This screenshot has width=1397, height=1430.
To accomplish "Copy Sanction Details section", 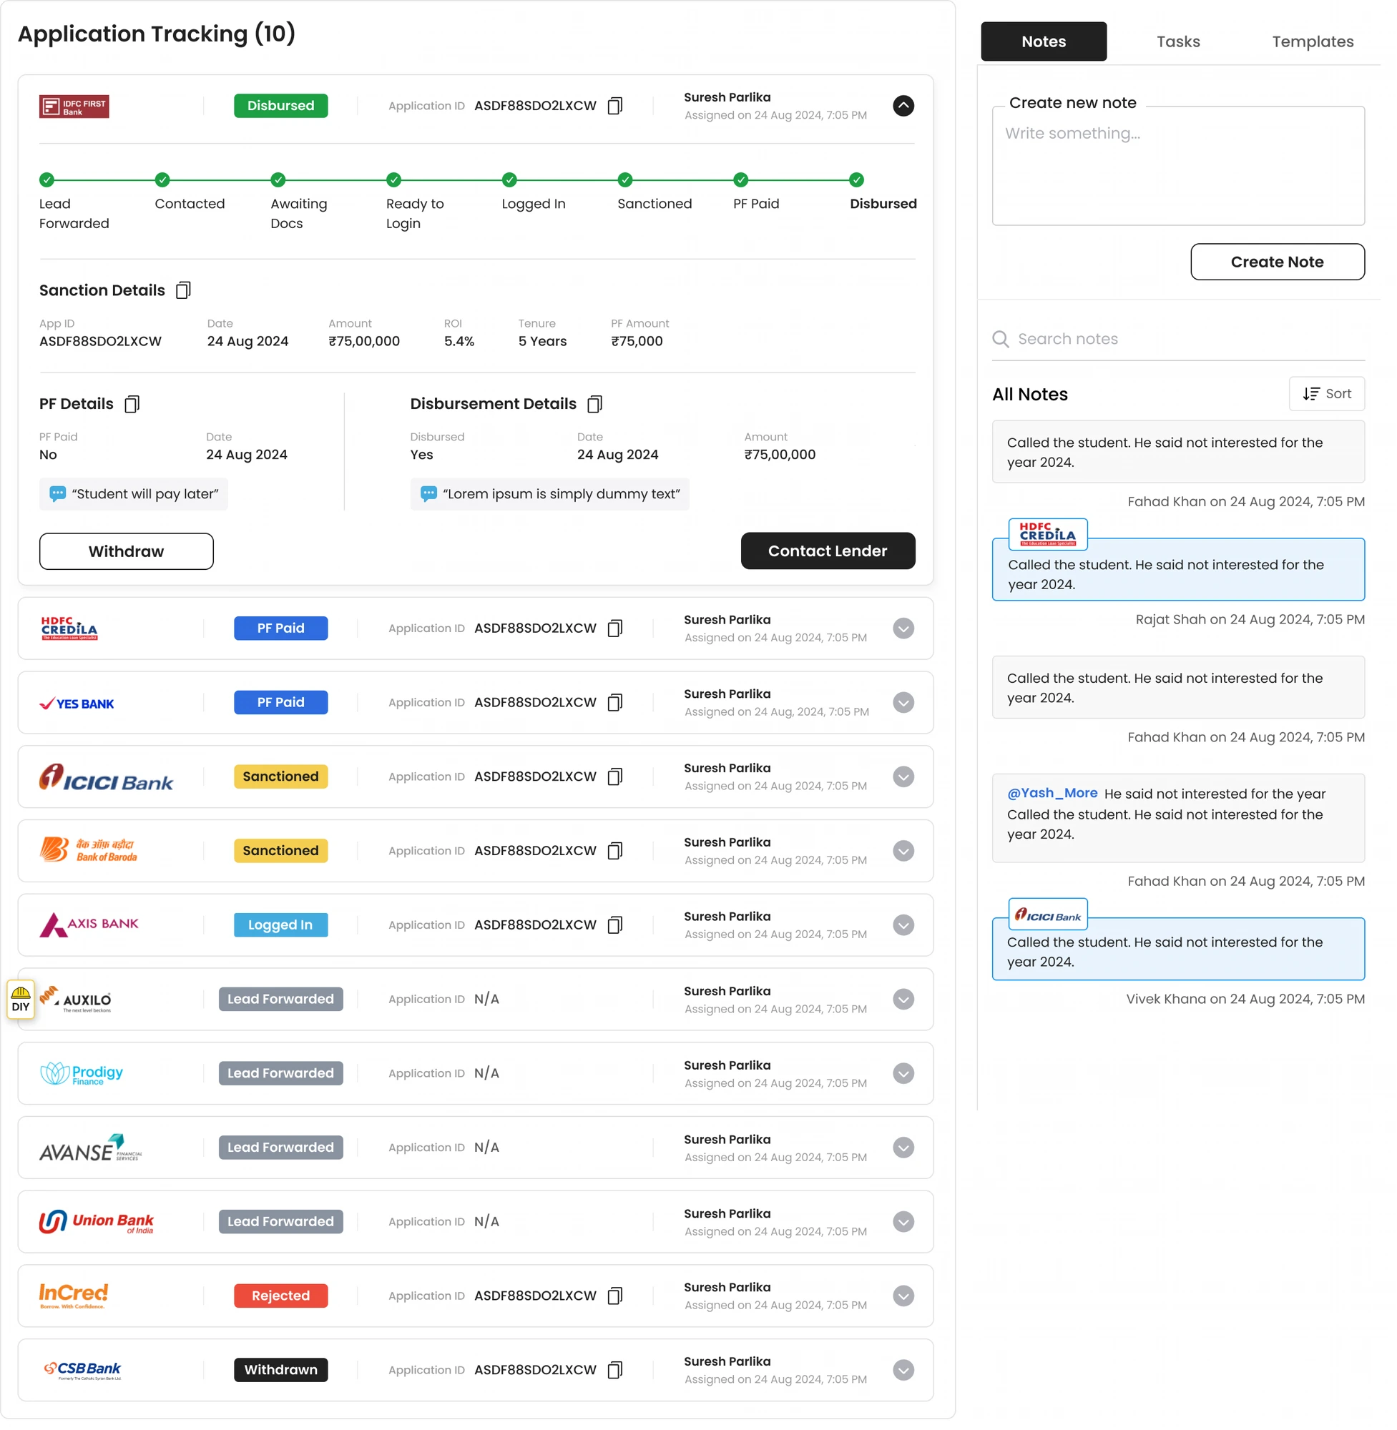I will pyautogui.click(x=183, y=290).
